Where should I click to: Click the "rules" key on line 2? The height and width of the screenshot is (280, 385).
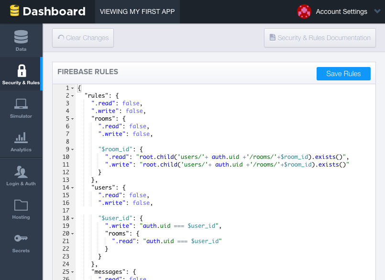click(98, 96)
